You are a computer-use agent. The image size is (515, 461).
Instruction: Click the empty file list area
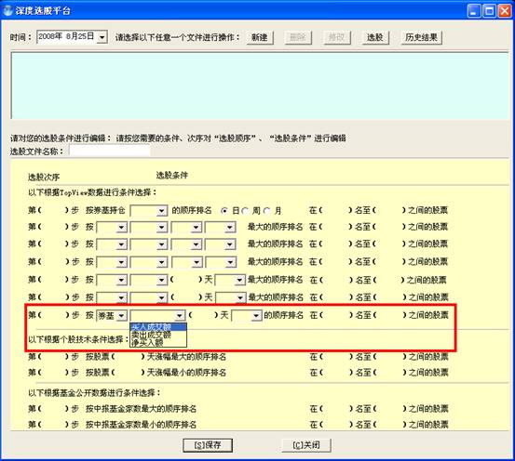(x=260, y=86)
